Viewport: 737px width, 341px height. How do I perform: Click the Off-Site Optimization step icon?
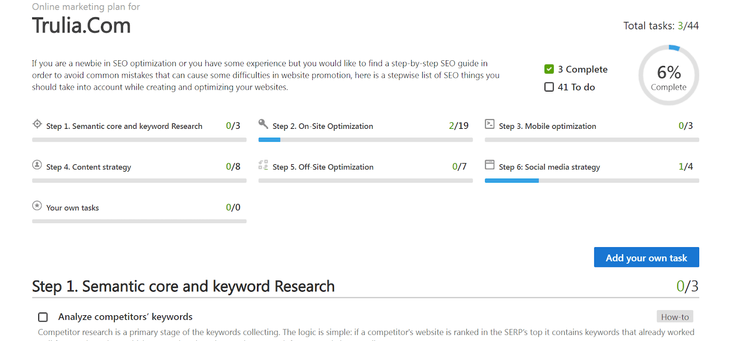pos(263,165)
